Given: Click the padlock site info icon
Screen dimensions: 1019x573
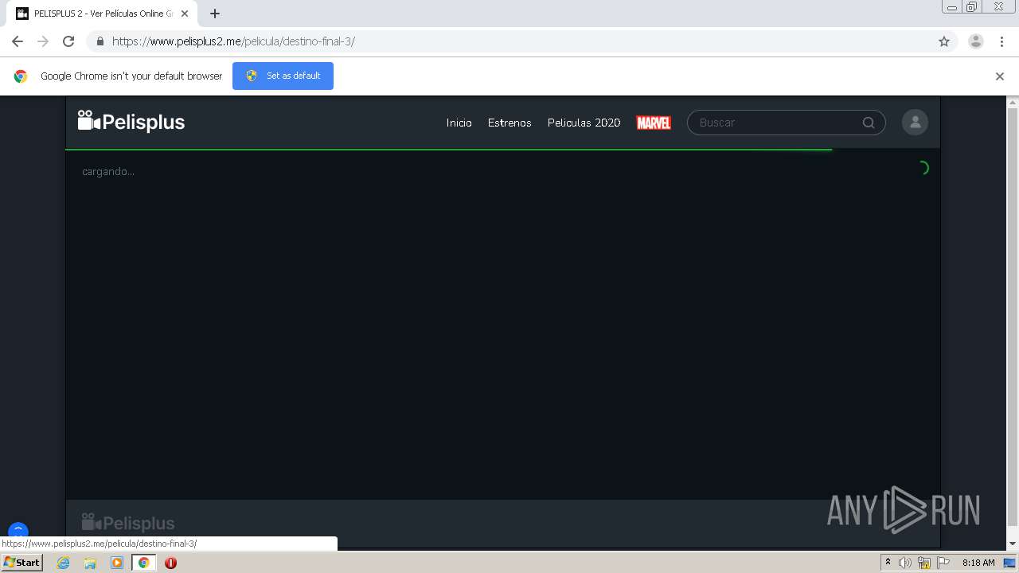Looking at the screenshot, I should pos(100,41).
